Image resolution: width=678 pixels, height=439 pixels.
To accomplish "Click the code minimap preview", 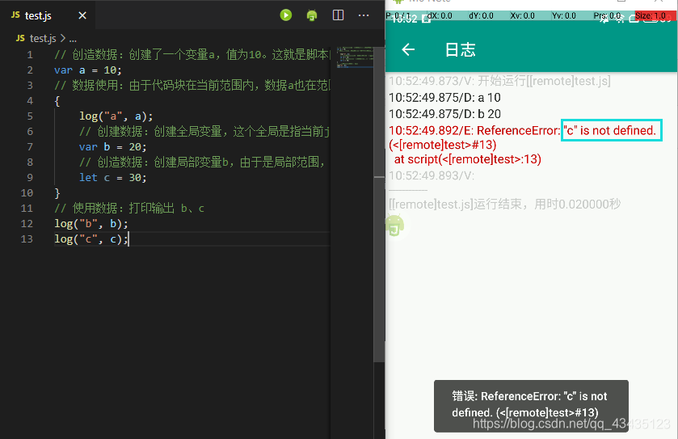I will click(355, 57).
